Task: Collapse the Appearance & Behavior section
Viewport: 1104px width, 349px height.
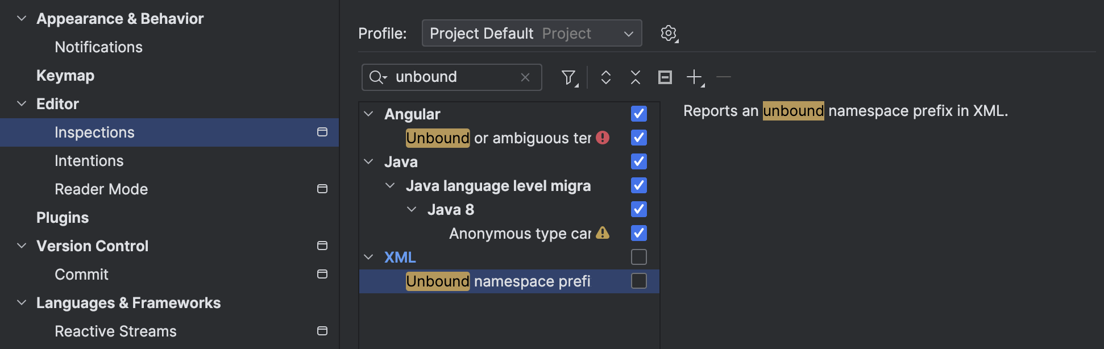Action: click(x=22, y=19)
